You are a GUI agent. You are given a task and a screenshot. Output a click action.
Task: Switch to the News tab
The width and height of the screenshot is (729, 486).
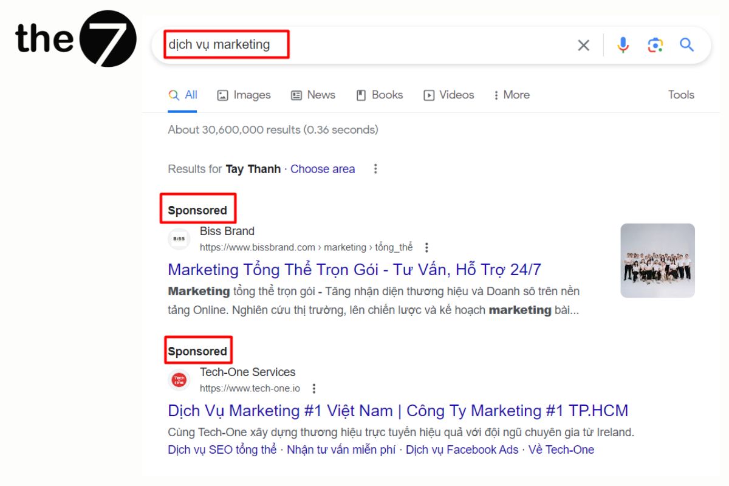coord(313,95)
